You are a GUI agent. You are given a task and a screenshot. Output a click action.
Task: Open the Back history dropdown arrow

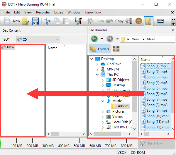pos(102,39)
